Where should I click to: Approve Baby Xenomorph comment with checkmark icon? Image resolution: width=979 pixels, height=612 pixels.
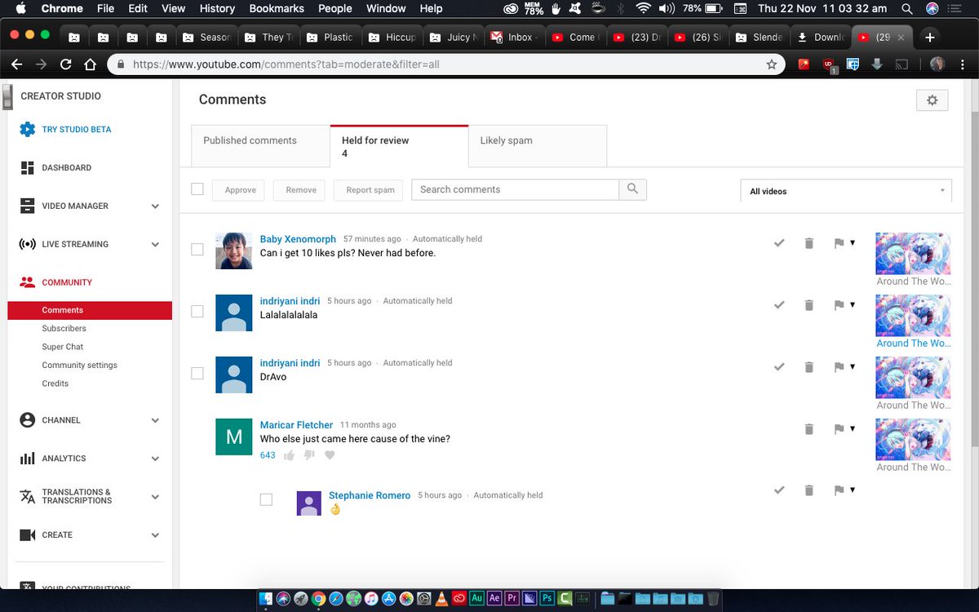point(779,243)
